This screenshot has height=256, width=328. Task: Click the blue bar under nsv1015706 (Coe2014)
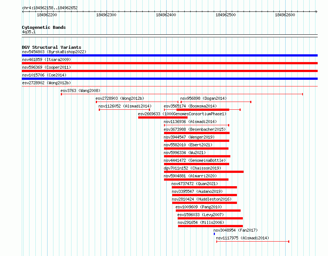click(170, 79)
